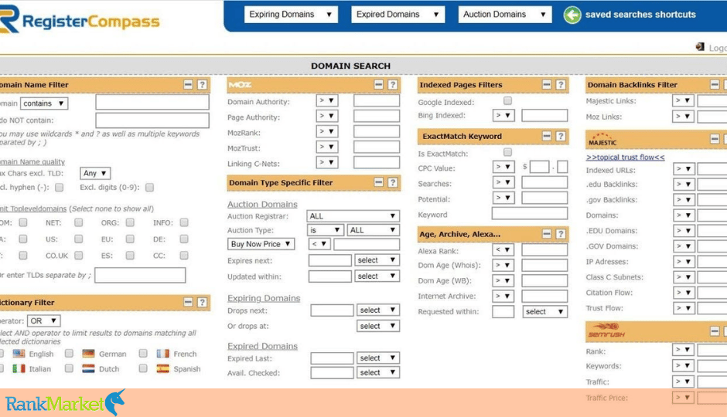This screenshot has height=417, width=727.
Task: Open help for ExactMatch Keyword panel
Action: point(561,136)
